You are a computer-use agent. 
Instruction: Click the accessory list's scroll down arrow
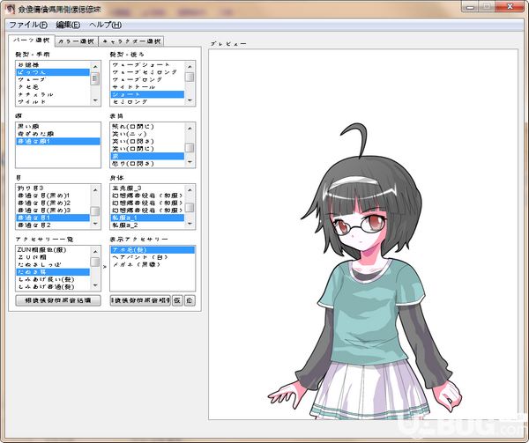point(95,285)
